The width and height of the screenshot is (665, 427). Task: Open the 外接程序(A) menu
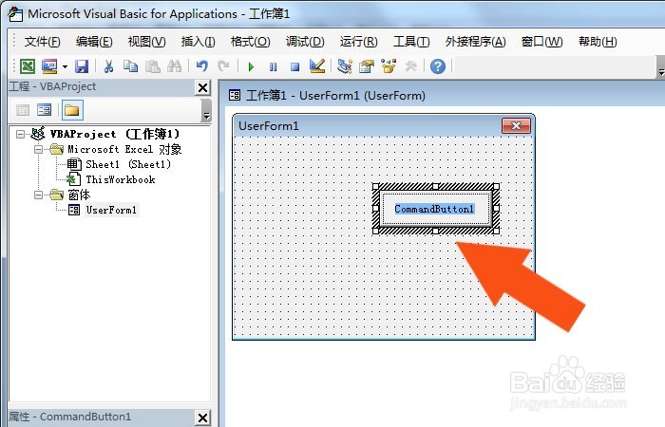(475, 42)
